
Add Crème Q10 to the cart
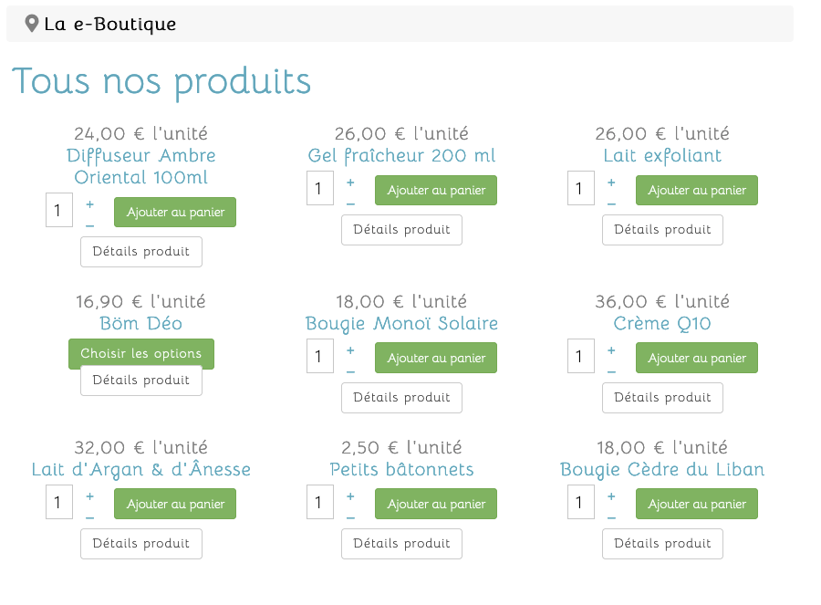[x=697, y=358]
